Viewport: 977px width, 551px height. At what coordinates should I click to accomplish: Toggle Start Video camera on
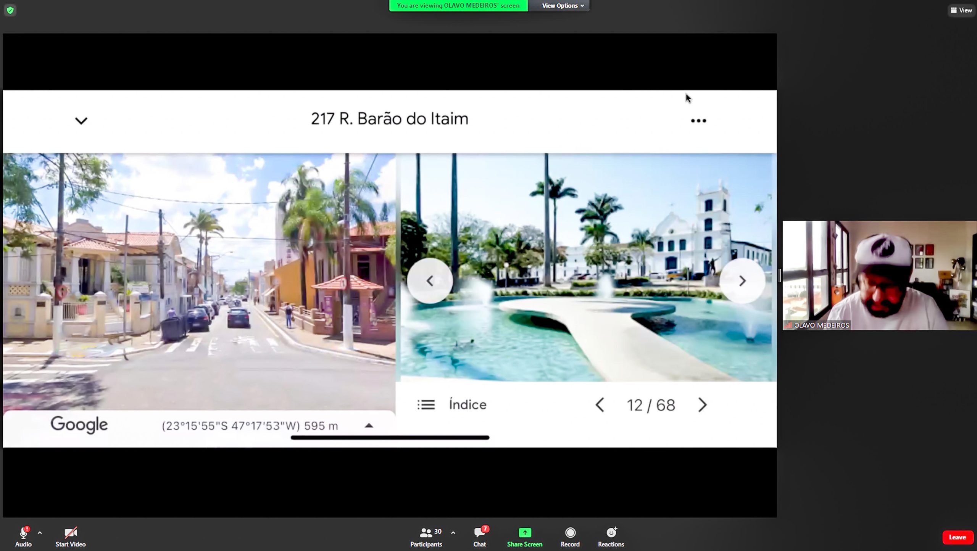71,533
